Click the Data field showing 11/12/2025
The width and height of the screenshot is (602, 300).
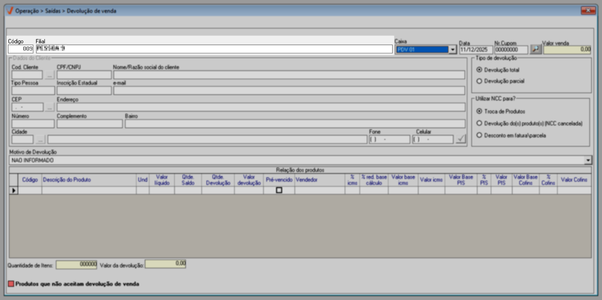pyautogui.click(x=476, y=49)
